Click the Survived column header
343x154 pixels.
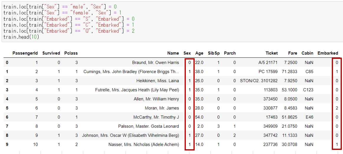(51, 53)
